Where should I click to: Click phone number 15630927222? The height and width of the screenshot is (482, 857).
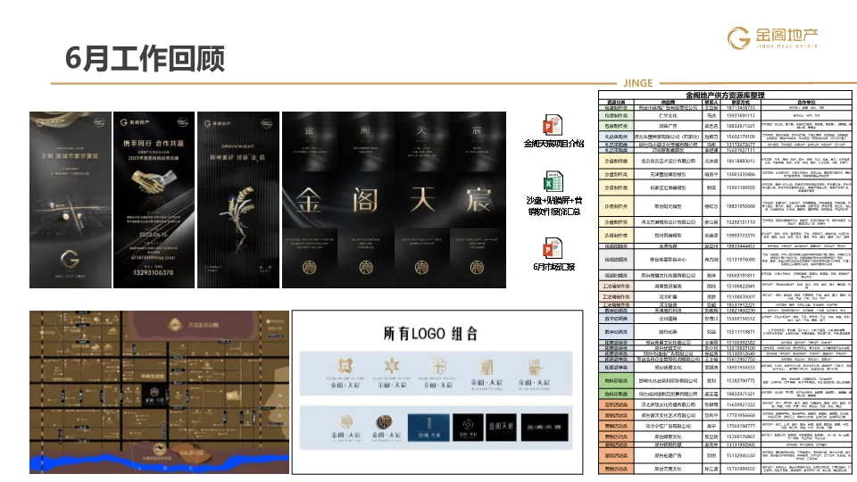coord(741,405)
